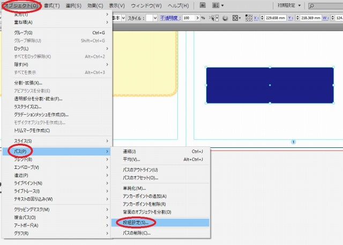Screen dimensions: 343x245
Task: Open the ウィンドウ(W) menu
Action: point(146,5)
